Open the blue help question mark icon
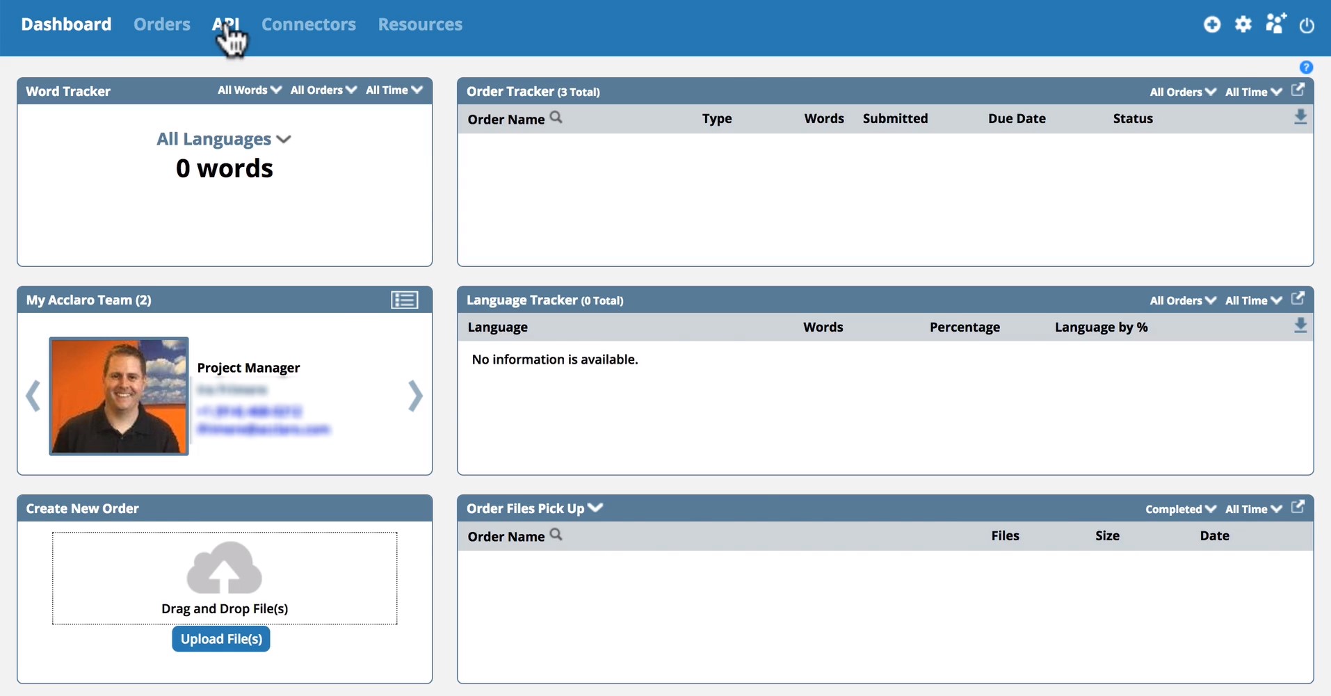This screenshot has height=696, width=1331. pyautogui.click(x=1305, y=67)
